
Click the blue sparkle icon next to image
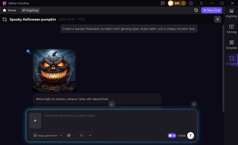28,52
